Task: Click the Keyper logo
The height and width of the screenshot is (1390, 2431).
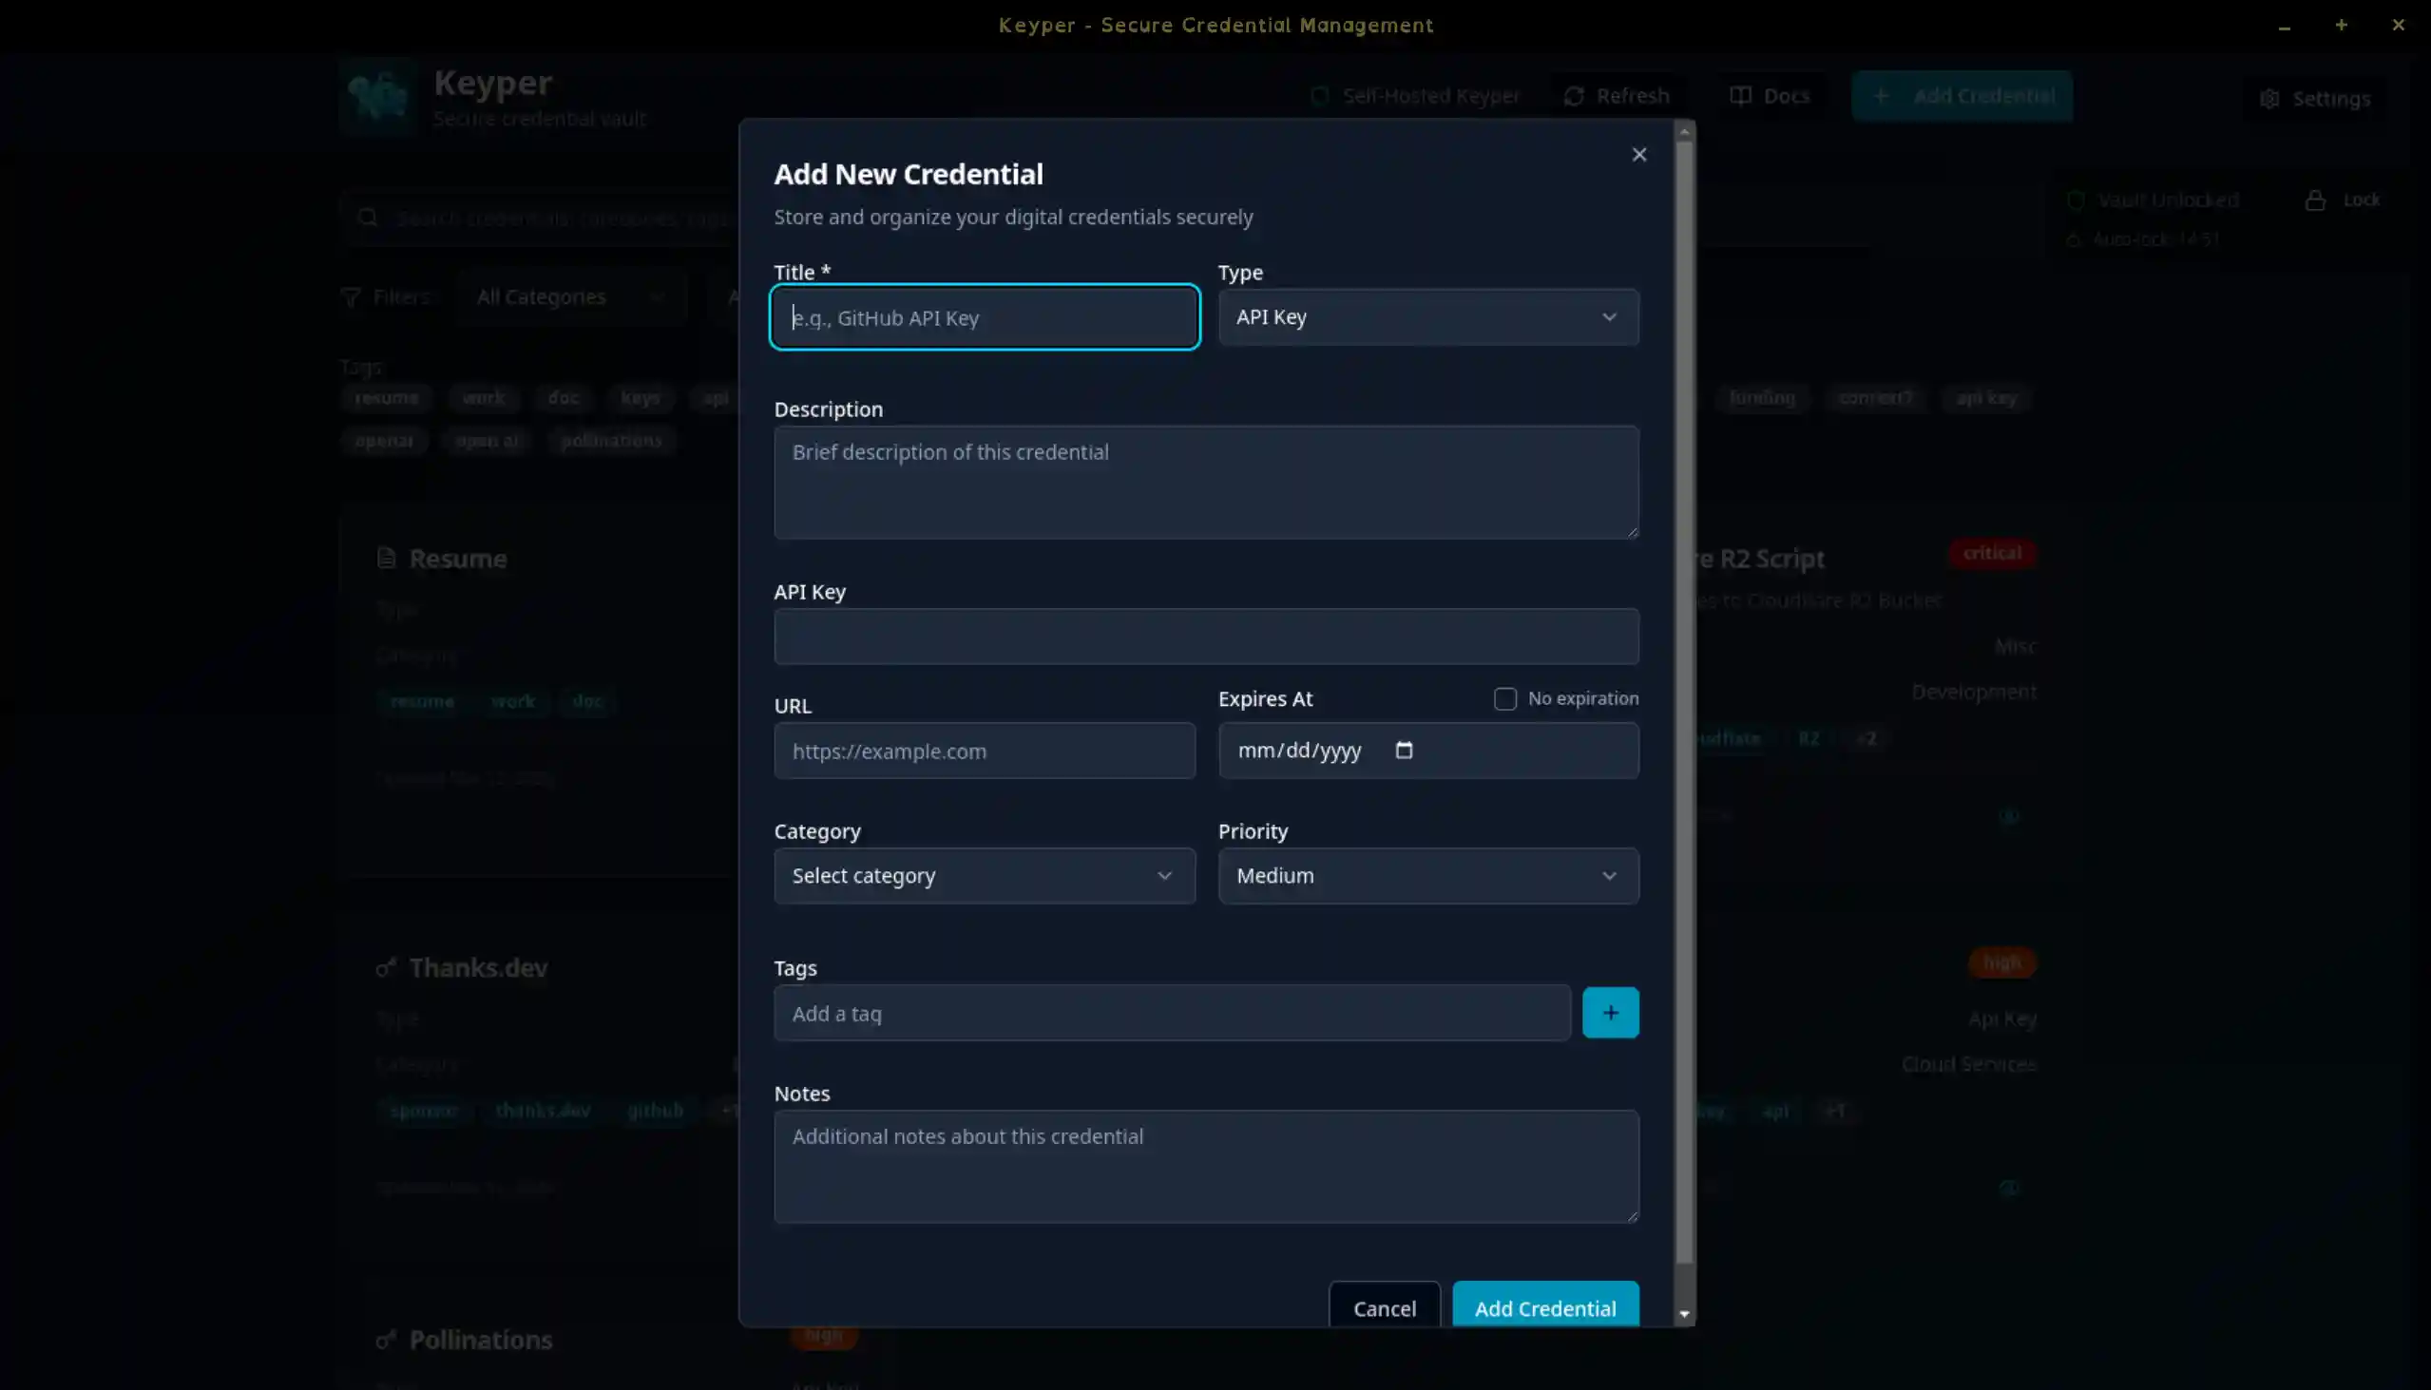Action: coord(378,96)
